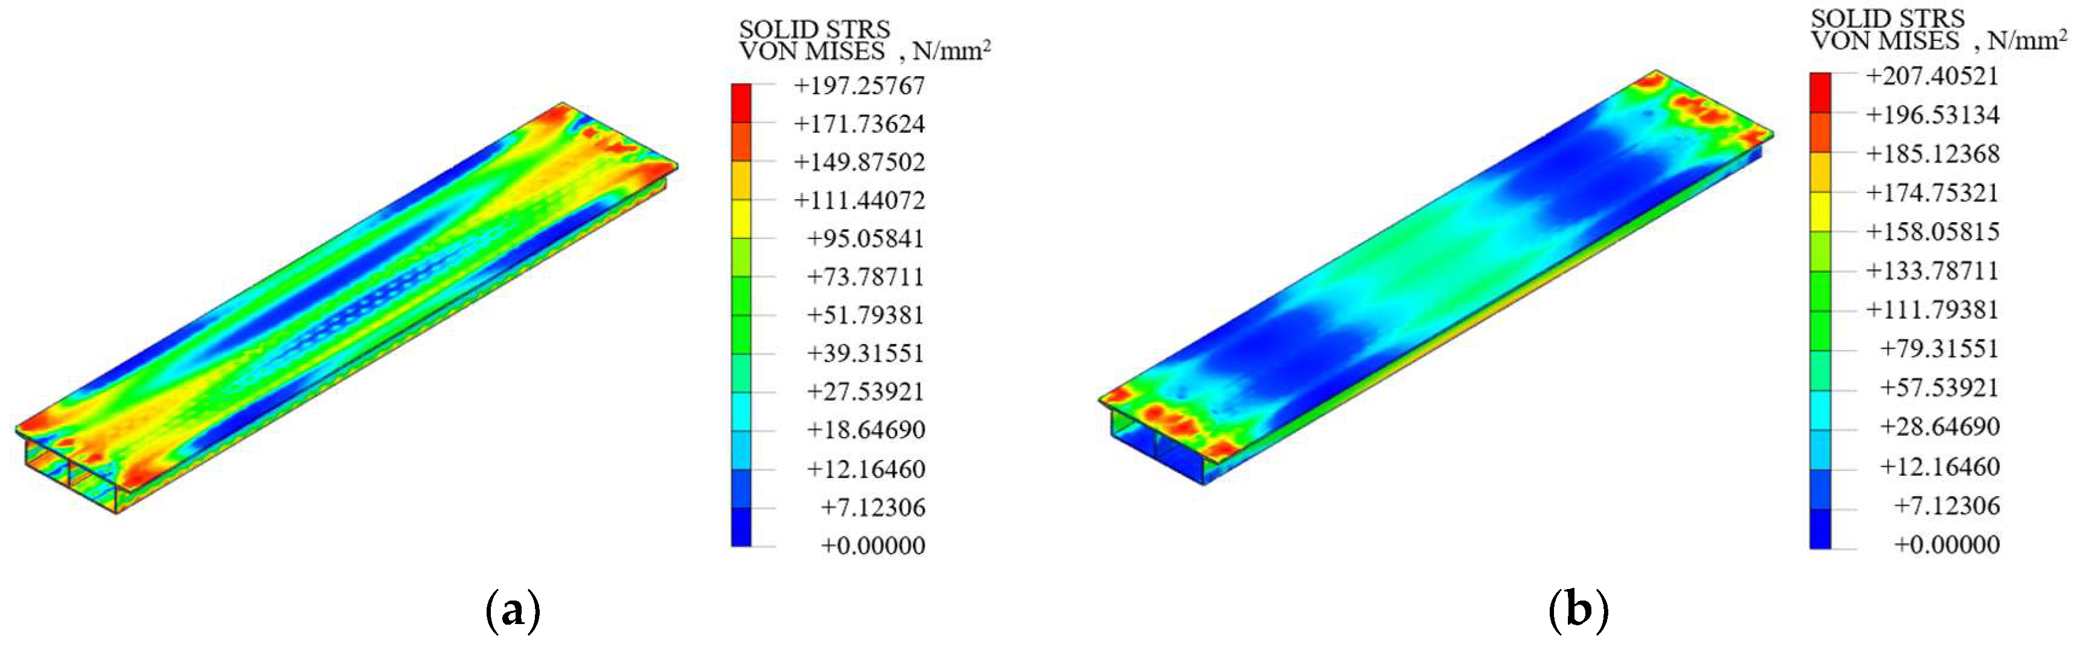Viewport: 2078px width, 647px height.
Task: Click the red top swatch in legend (b)
Action: (x=1820, y=93)
